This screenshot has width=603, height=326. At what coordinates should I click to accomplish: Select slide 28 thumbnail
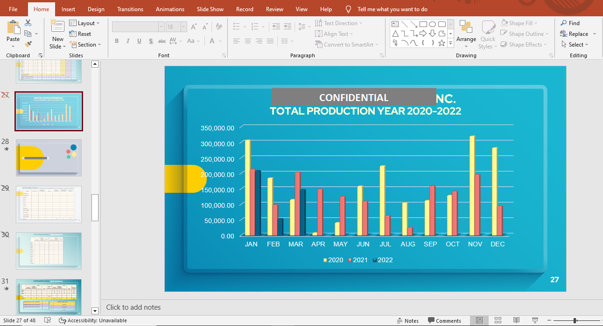pyautogui.click(x=49, y=158)
